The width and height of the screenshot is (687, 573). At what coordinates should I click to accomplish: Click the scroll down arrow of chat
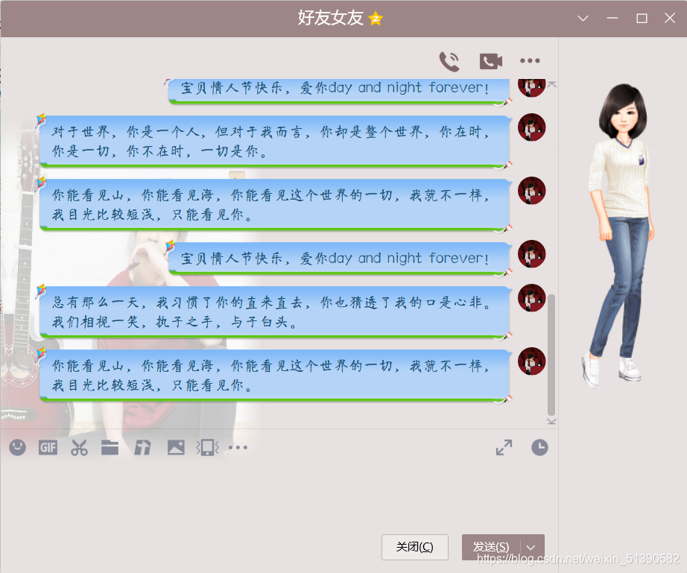pos(551,421)
